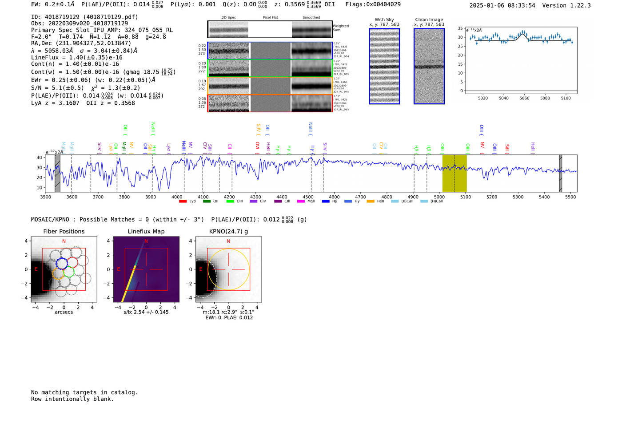Click the purple CIV legend swatch
622x423 pixels.
253,202
